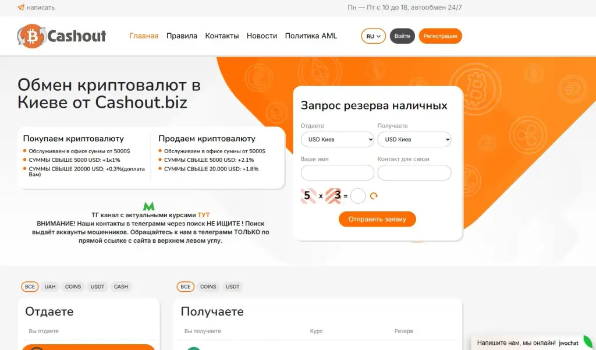Image resolution: width=596 pixels, height=350 pixels.
Task: Select the UAH filter tab
Action: pyautogui.click(x=50, y=287)
